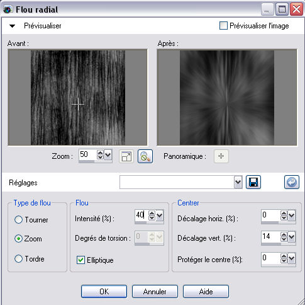Screen dimensions: 305x305
Task: Select the Tordre blur type
Action: pyautogui.click(x=18, y=258)
